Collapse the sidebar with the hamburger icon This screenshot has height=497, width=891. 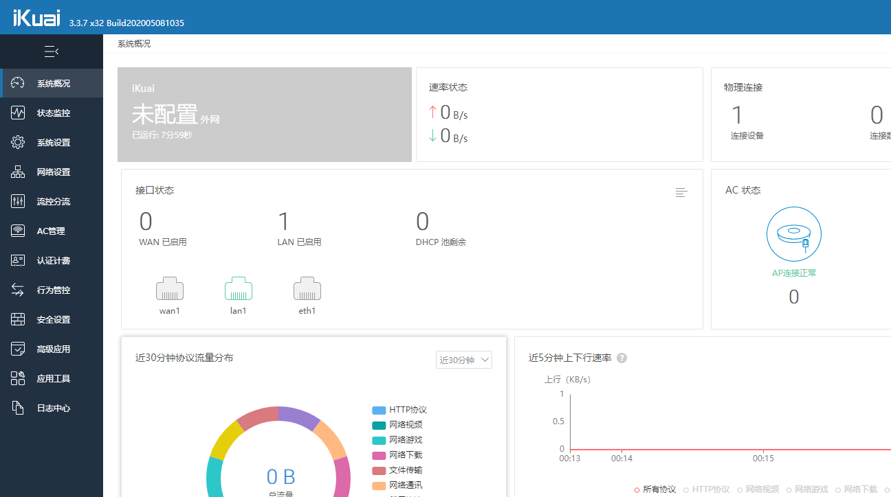(52, 51)
